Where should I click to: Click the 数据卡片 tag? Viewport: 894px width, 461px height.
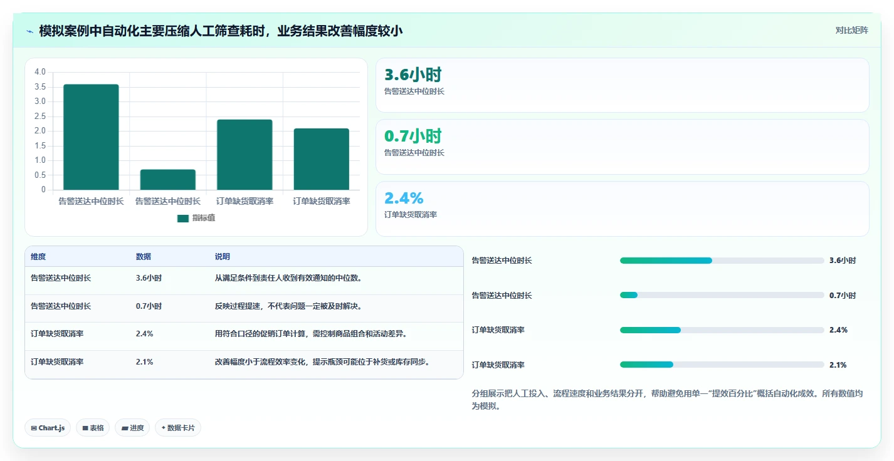[x=178, y=428]
